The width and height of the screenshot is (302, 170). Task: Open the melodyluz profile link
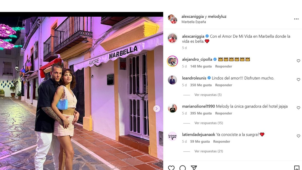click(217, 17)
